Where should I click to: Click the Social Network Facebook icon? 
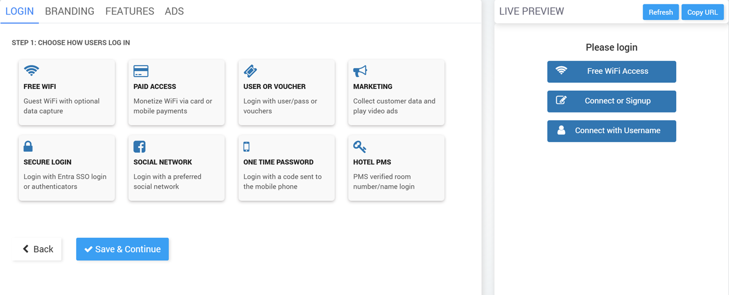[x=140, y=147]
